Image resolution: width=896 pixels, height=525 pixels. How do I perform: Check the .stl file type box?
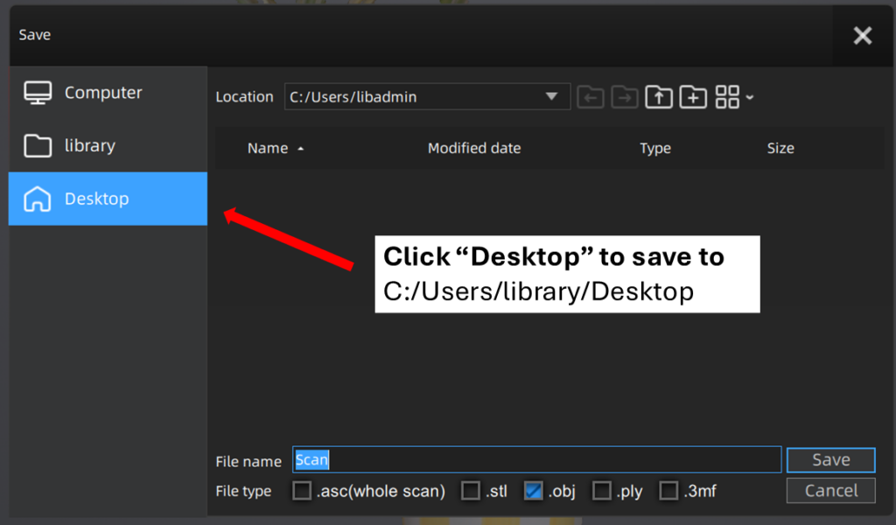[x=471, y=491]
